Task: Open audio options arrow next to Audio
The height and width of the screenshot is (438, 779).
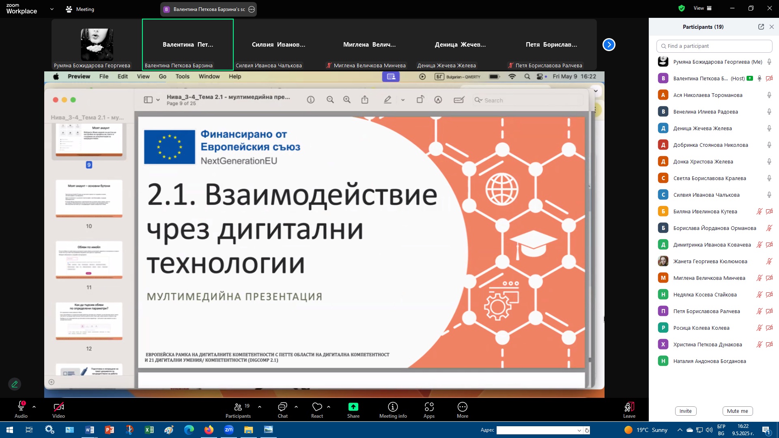Action: pyautogui.click(x=34, y=406)
